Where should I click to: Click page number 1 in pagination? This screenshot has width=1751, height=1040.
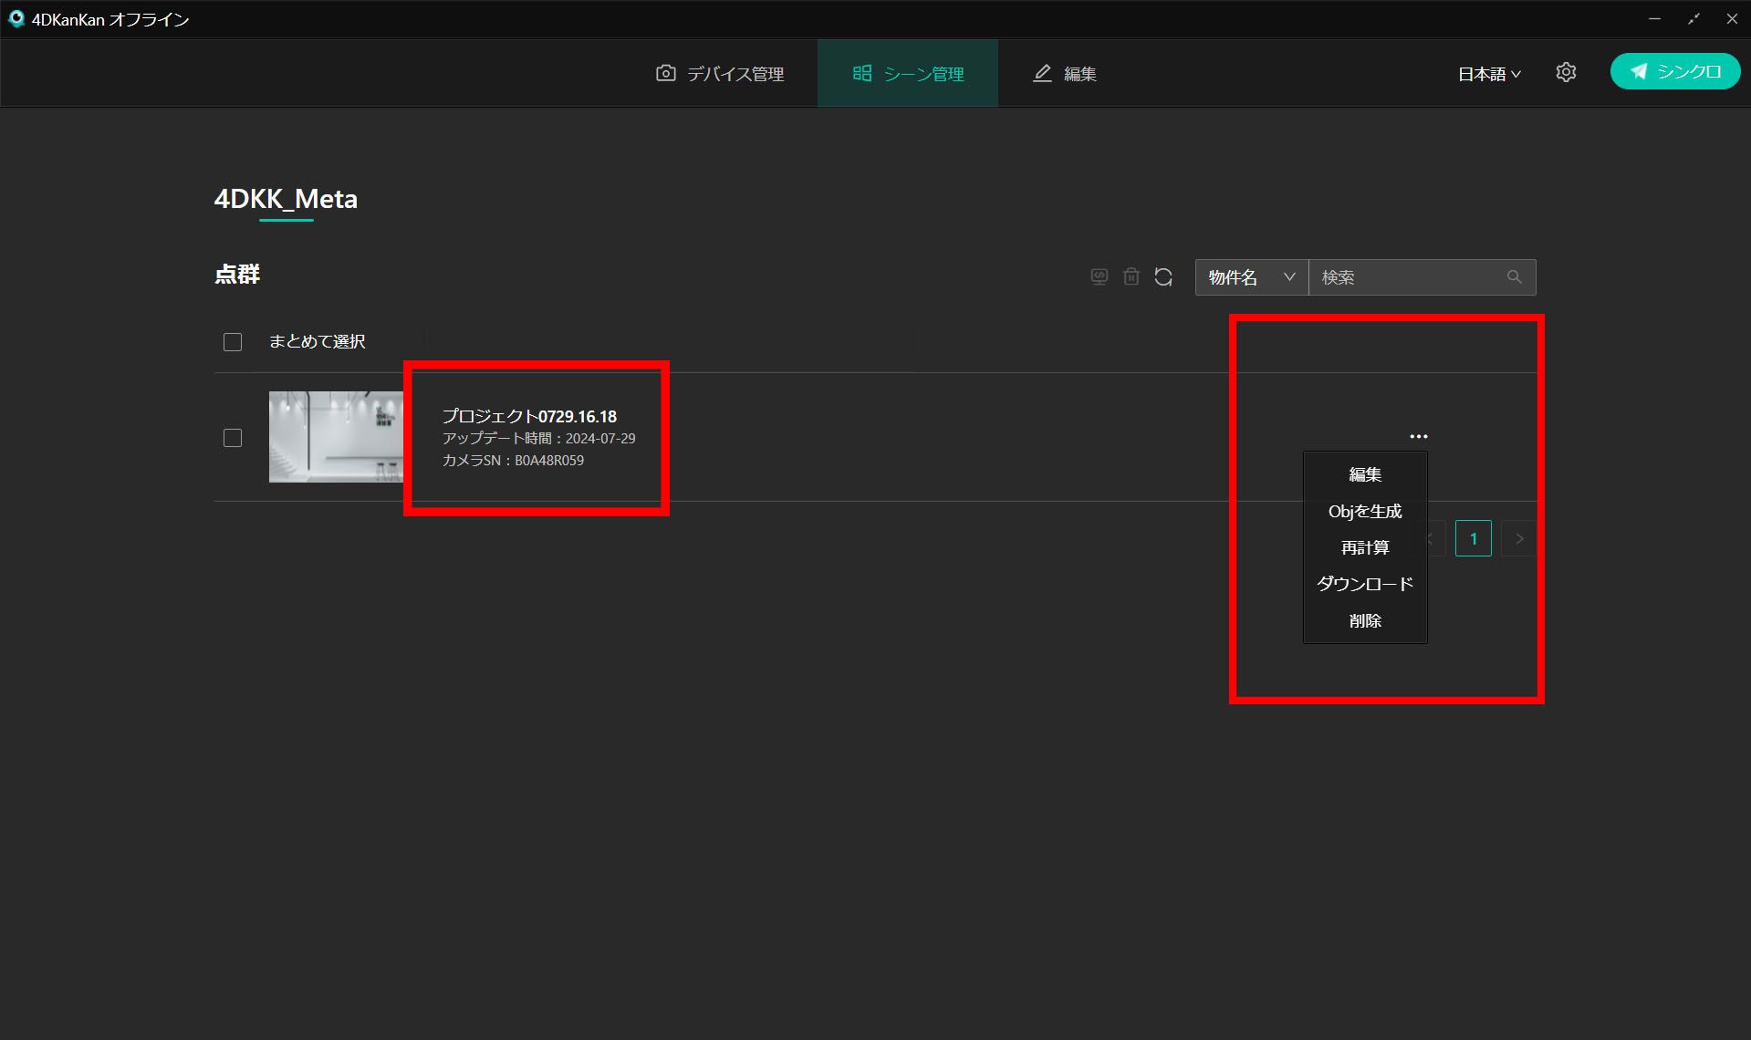click(x=1473, y=538)
